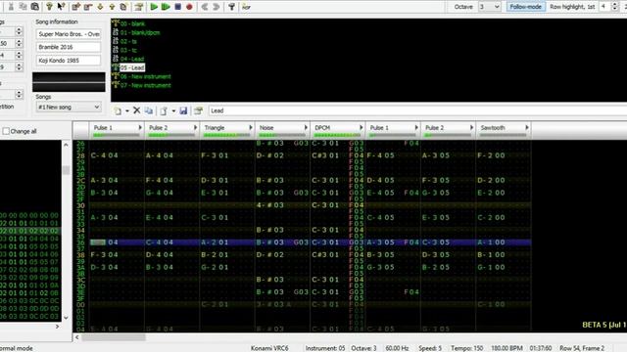Click the instrument name field showing Lead

(x=418, y=110)
